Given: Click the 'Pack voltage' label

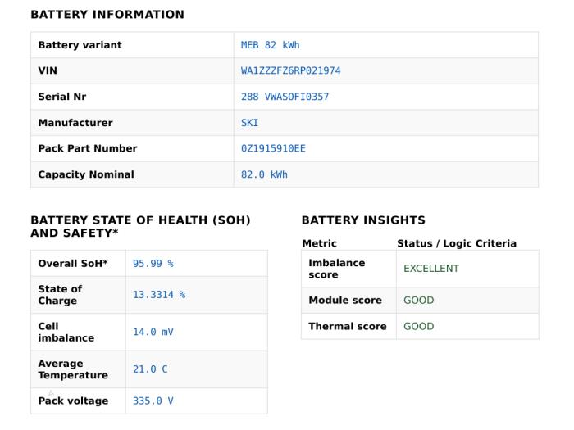Looking at the screenshot, I should [x=73, y=401].
